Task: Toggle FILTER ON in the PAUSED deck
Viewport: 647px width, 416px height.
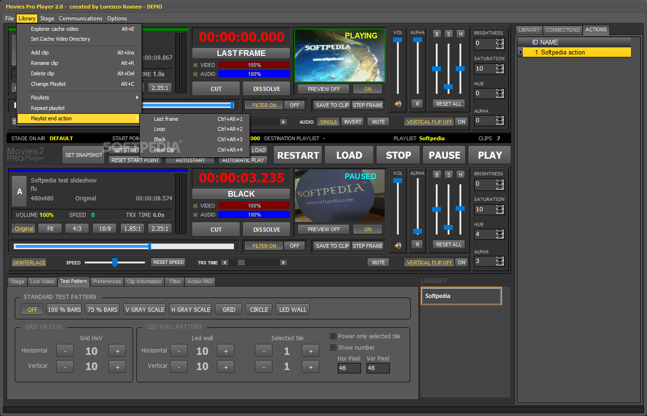Action: coord(264,246)
